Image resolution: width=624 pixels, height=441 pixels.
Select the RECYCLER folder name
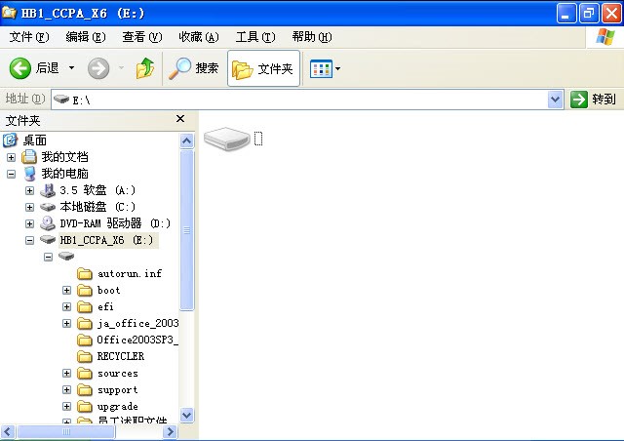coord(121,356)
